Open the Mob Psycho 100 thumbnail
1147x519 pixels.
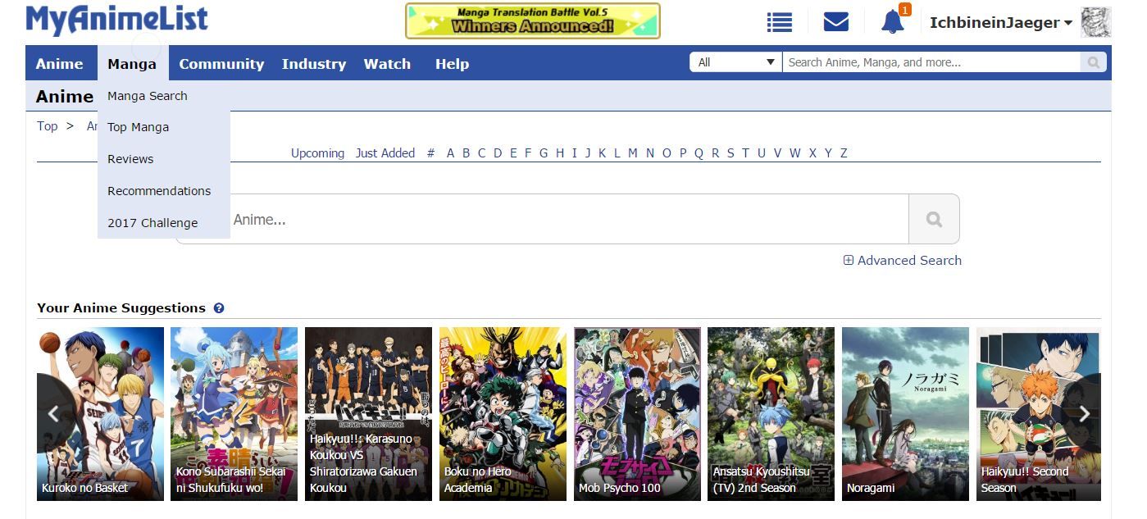(x=637, y=414)
